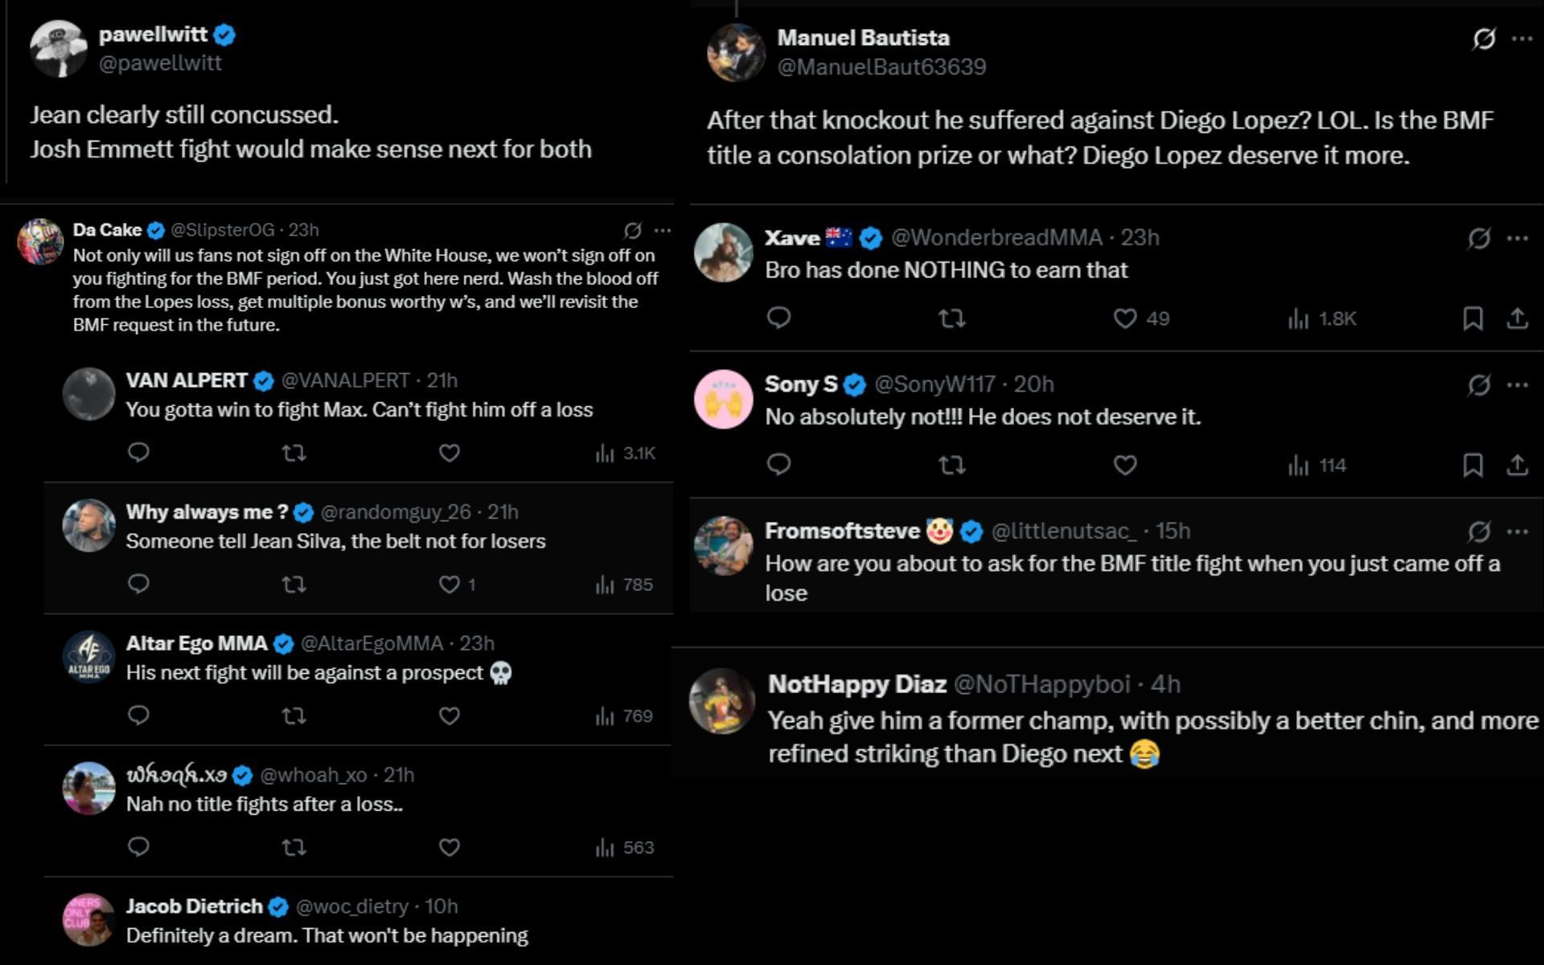Viewport: 1544px width, 965px height.
Task: Like Xave's reply with 49 likes
Action: coord(1125,318)
